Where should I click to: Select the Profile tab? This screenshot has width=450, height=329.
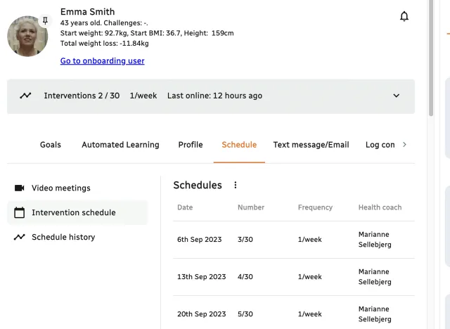pyautogui.click(x=191, y=145)
